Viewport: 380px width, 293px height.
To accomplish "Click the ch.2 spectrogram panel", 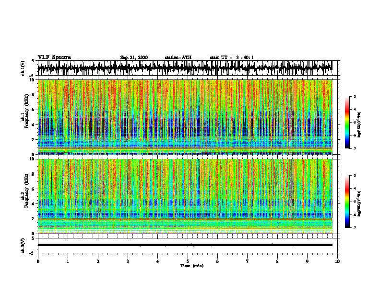I will (x=185, y=196).
